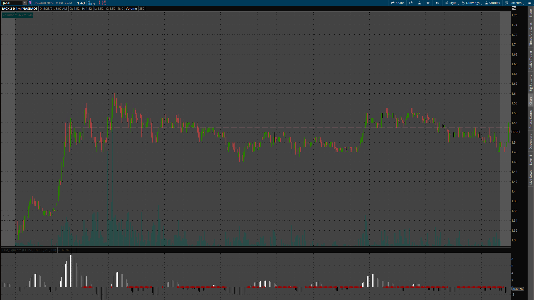Click the JAGX symbol input field

pyautogui.click(x=12, y=3)
